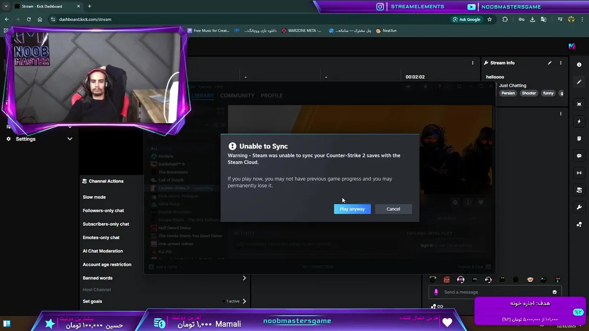589x331 pixels.
Task: Reload the page
Action: [29, 19]
